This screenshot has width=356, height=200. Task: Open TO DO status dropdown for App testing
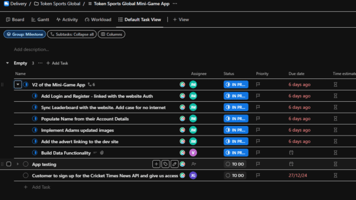coord(235,164)
